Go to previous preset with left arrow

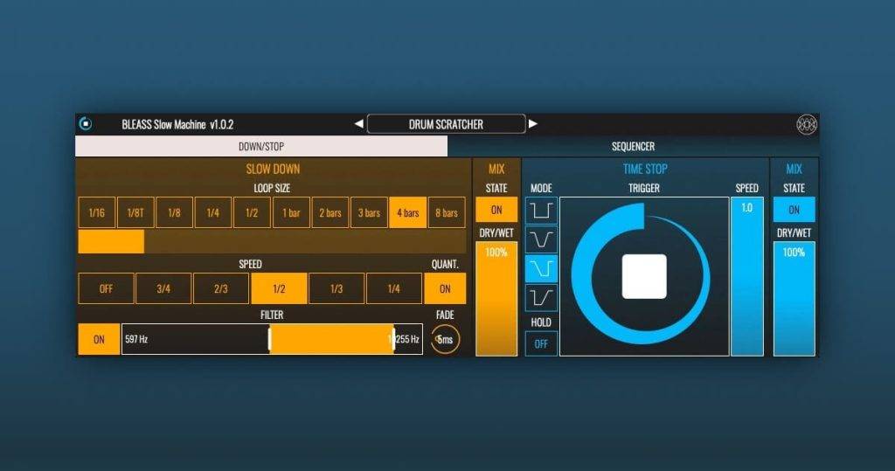[x=358, y=124]
